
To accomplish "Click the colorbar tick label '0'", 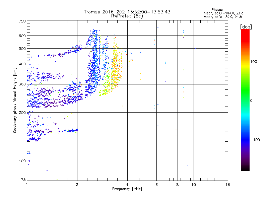I will coord(251,101).
